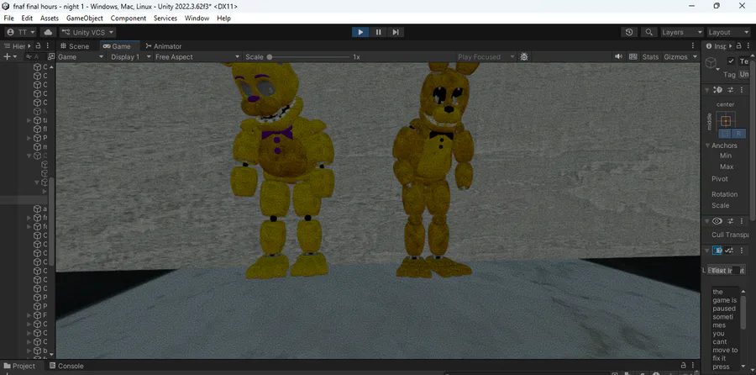This screenshot has width=756, height=375.
Task: Open the Assets menu
Action: coord(50,18)
